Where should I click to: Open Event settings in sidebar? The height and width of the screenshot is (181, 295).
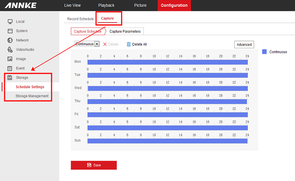coord(20,68)
